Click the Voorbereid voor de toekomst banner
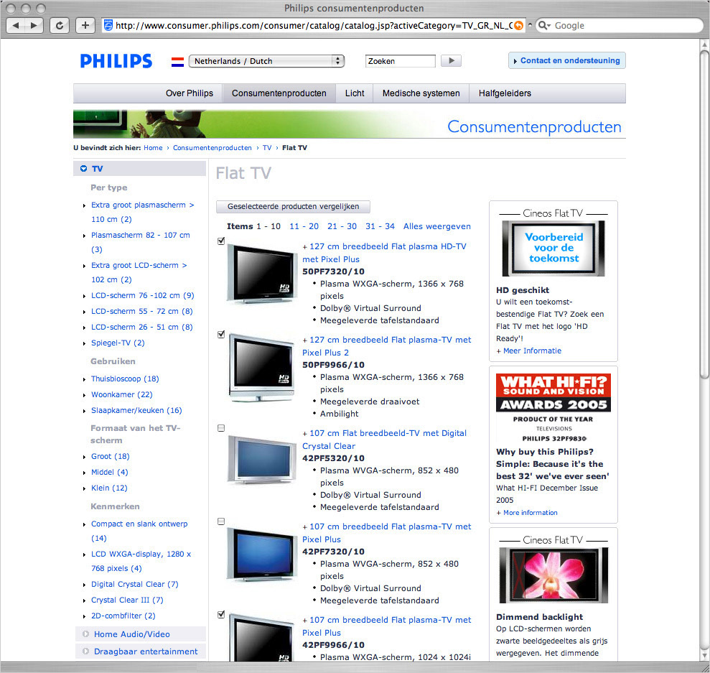 553,249
